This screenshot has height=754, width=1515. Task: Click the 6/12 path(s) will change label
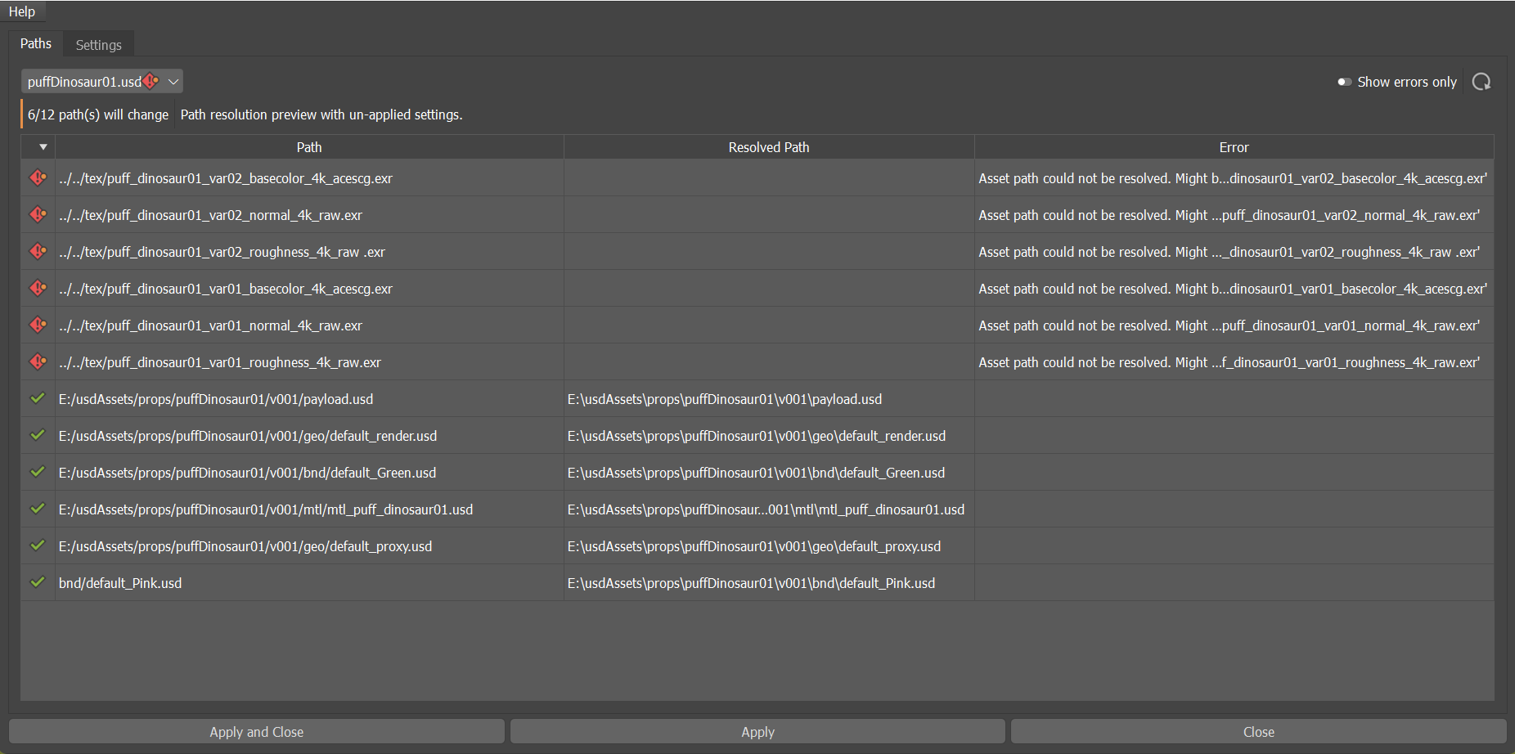pos(98,114)
